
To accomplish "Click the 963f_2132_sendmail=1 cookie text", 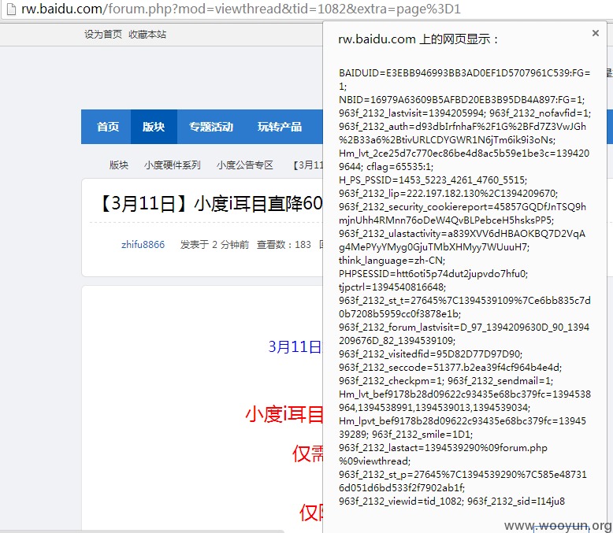I will (x=500, y=380).
